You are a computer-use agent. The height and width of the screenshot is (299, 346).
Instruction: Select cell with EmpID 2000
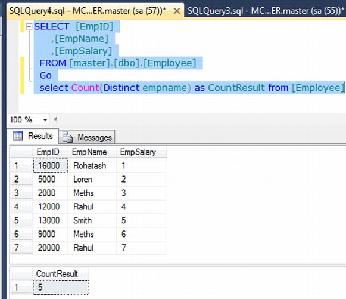click(51, 193)
